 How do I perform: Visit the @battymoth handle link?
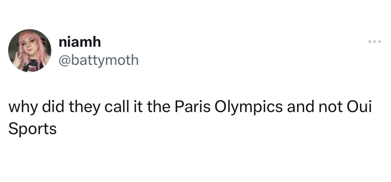[99, 60]
